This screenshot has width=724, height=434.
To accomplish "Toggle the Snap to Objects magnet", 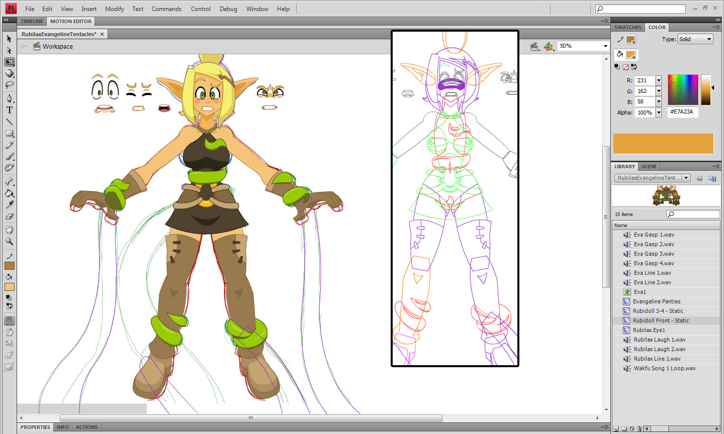I will click(x=9, y=321).
